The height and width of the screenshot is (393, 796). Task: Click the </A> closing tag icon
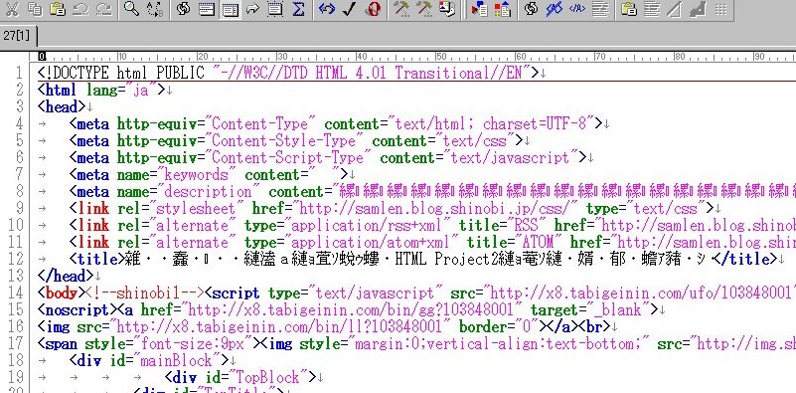[x=577, y=9]
